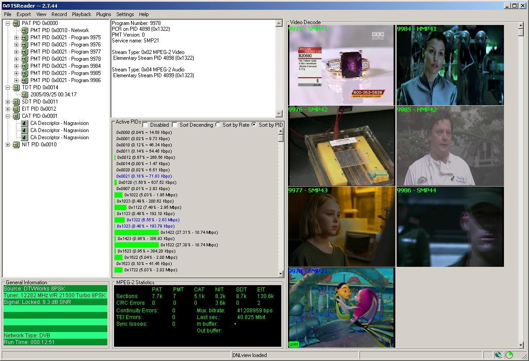Expand the SDT PID 0x0011 node
The image size is (529, 361).
coord(8,102)
